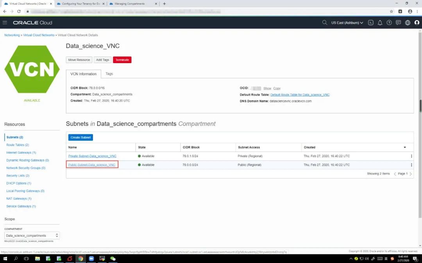This screenshot has height=263, width=422.
Task: Open the Oracle Cloud hamburger navigation menu
Action: (5, 23)
